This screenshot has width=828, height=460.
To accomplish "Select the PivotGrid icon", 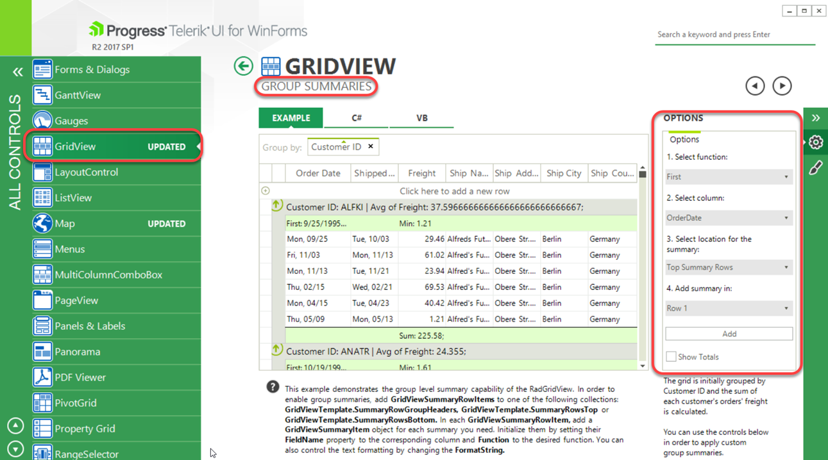I will [42, 403].
